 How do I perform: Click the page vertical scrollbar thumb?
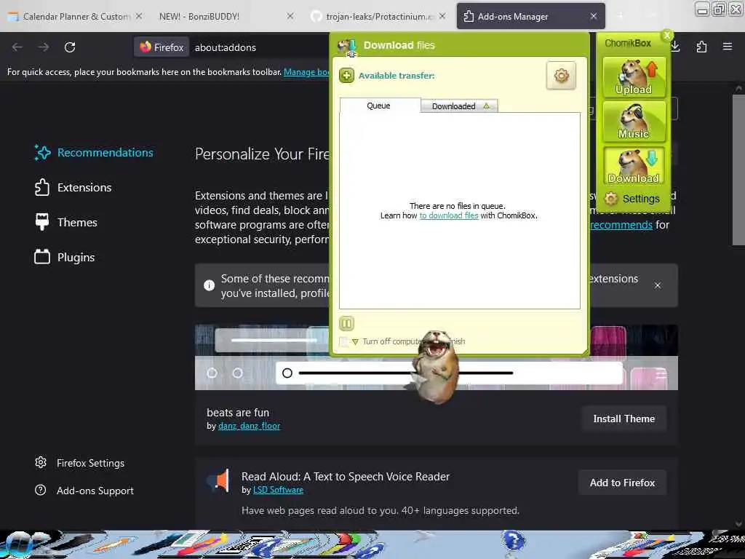coord(738,170)
